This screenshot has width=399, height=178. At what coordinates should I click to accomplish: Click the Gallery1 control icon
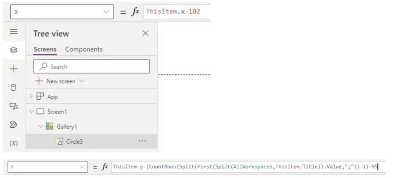(x=49, y=126)
